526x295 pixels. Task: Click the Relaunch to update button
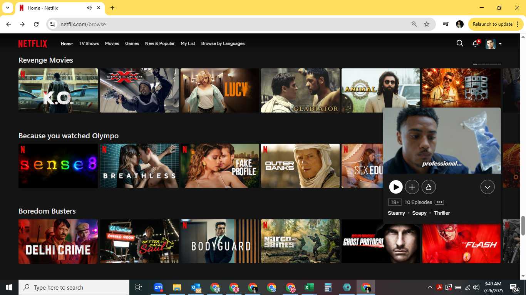pyautogui.click(x=496, y=24)
